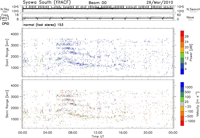The width and height of the screenshot is (200, 138).
Task: Click the 'N.Search' legend label
Action: click(x=193, y=9)
